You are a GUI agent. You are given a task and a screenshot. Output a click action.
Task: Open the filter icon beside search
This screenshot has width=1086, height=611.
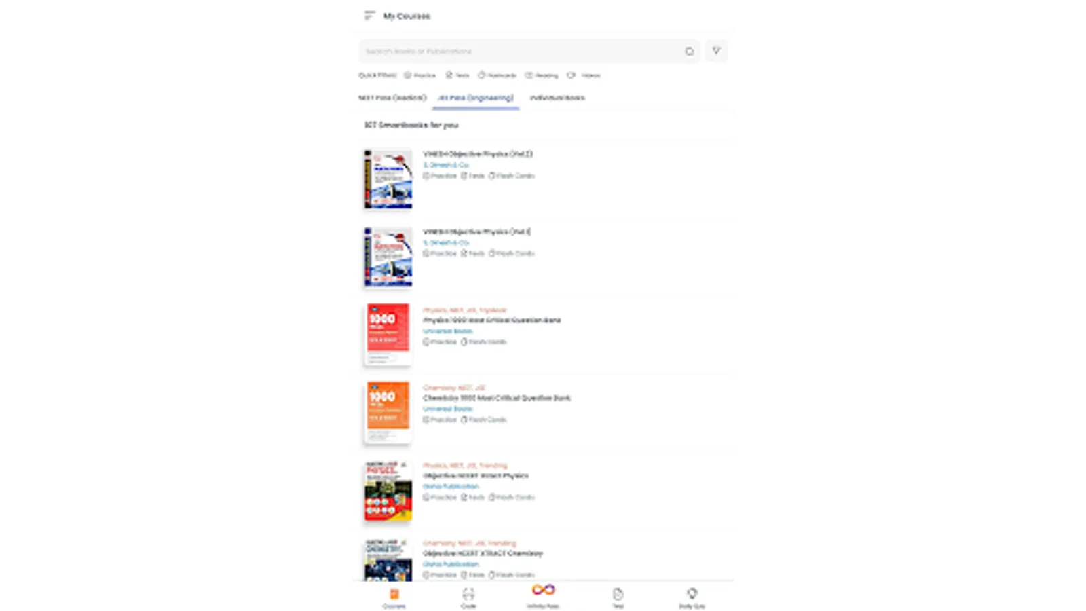pyautogui.click(x=715, y=51)
